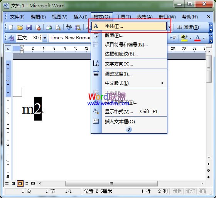Click the paragraph icon in menu
The height and width of the screenshot is (198, 216).
coord(96,35)
